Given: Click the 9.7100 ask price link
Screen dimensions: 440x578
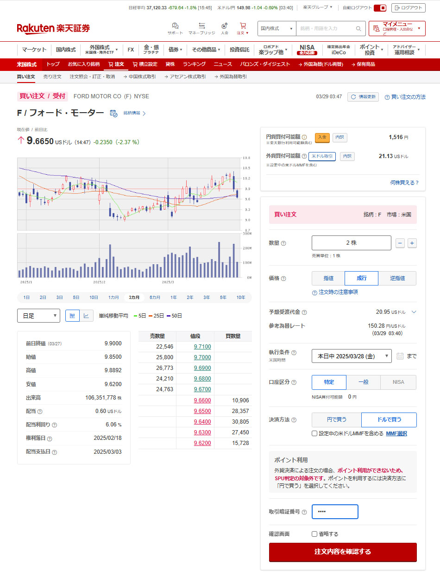Looking at the screenshot, I should pos(202,347).
